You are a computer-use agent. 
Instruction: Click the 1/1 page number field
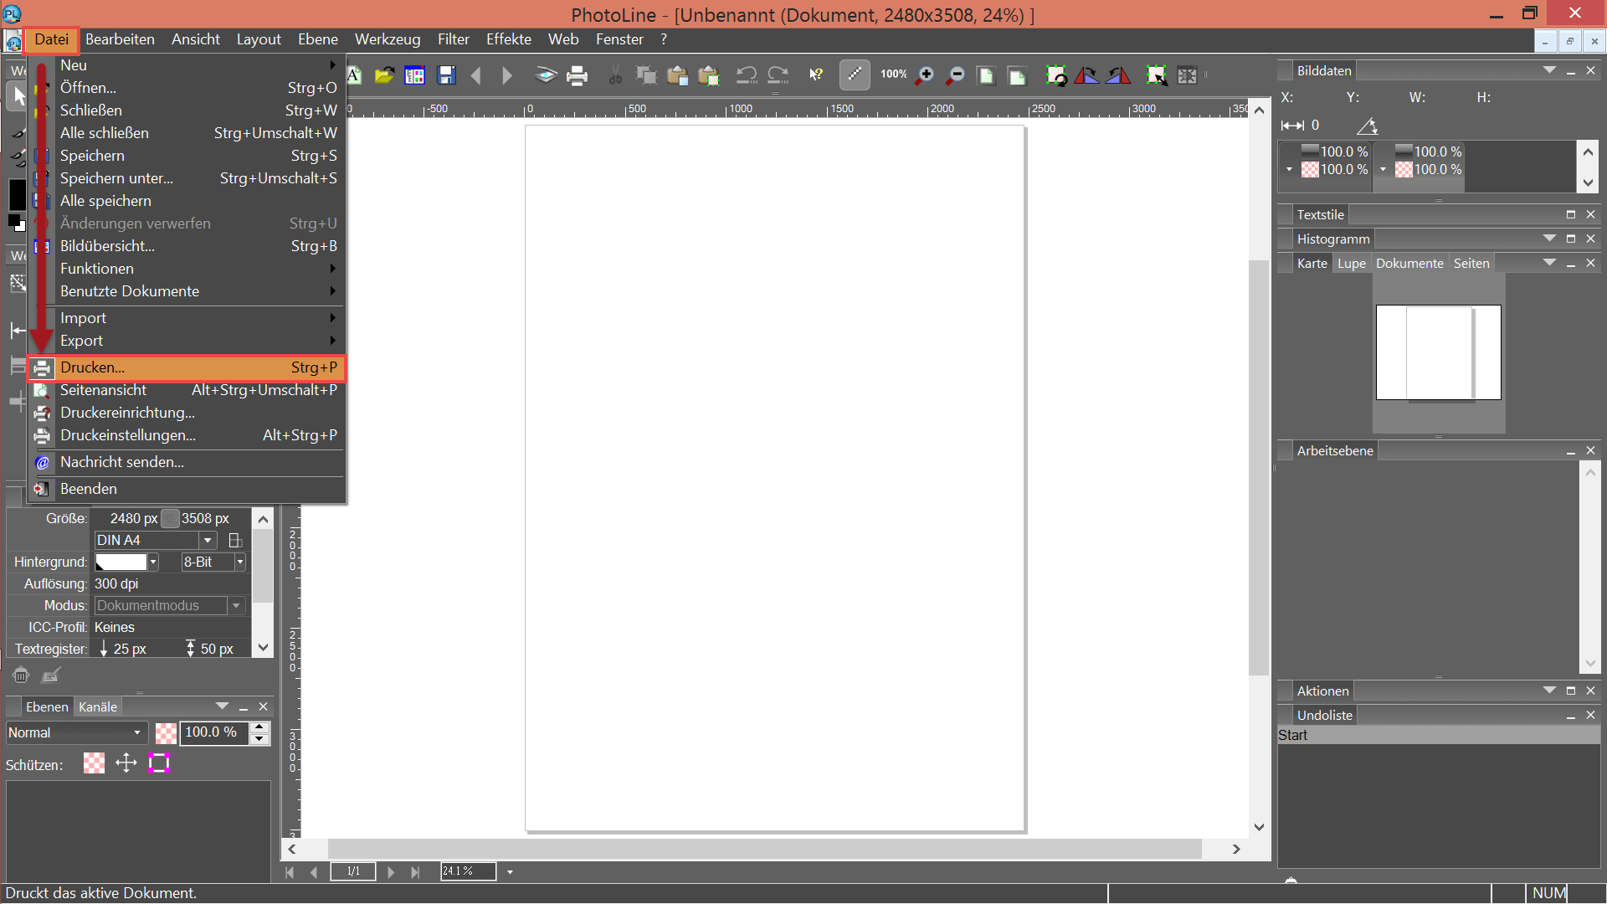352,872
